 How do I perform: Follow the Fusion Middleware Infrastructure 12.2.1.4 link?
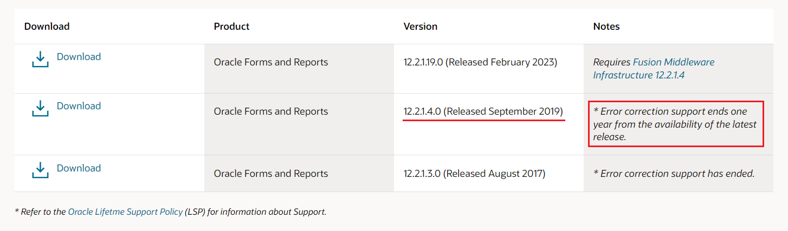tap(654, 69)
